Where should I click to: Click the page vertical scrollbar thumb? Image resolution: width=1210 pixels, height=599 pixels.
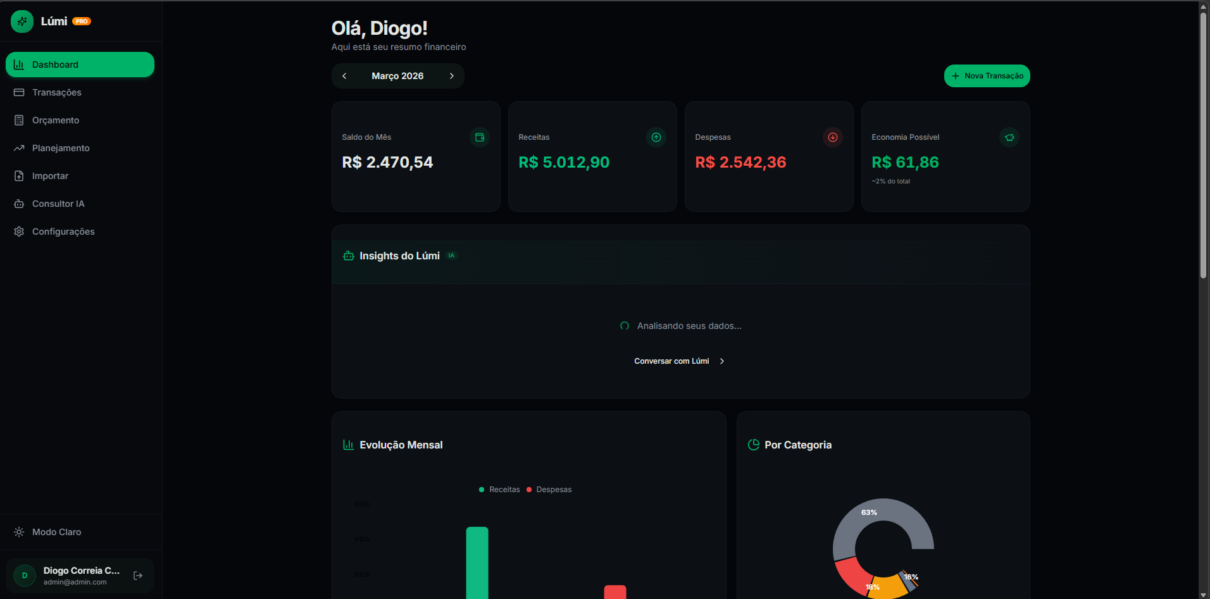tap(1204, 145)
